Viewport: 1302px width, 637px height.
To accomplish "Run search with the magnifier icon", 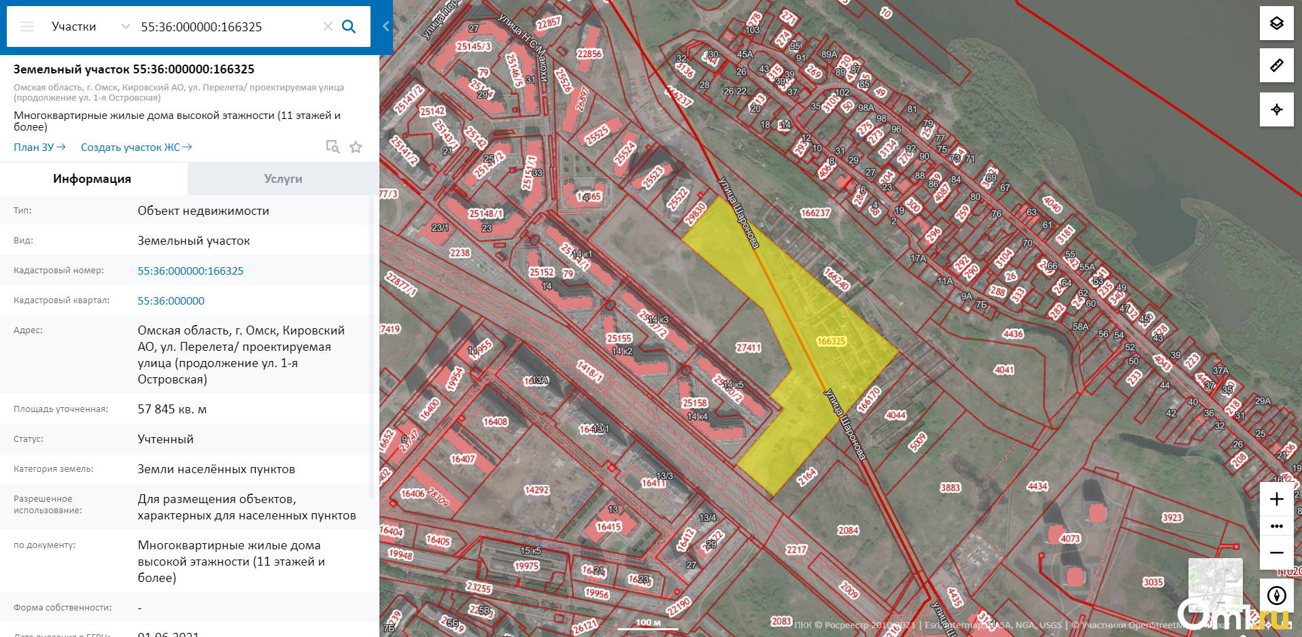I will 349,27.
